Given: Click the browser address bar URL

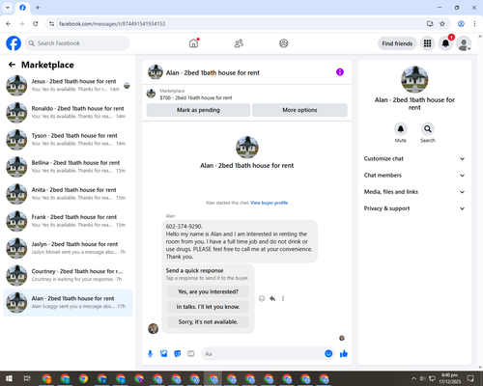Looking at the screenshot, I should point(112,24).
